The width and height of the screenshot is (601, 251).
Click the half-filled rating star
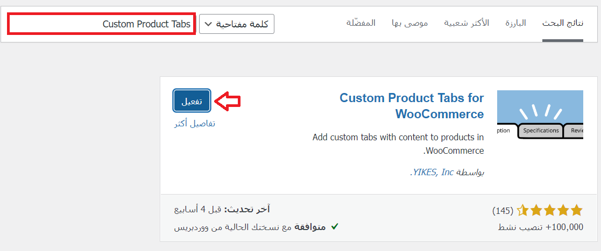pyautogui.click(x=522, y=210)
